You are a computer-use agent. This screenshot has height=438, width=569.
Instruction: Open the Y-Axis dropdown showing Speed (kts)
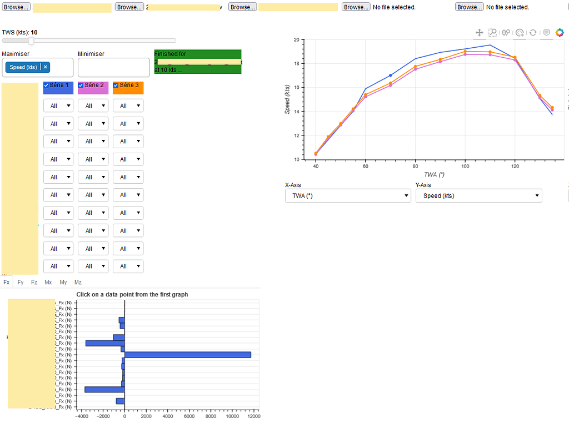pos(478,195)
